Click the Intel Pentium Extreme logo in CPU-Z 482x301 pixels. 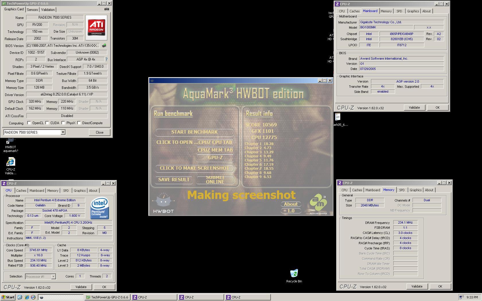(100, 208)
